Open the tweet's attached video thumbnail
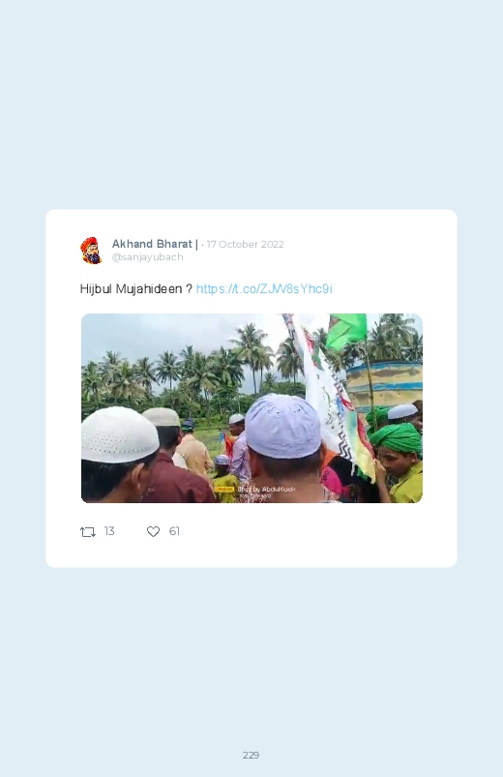Image resolution: width=503 pixels, height=777 pixels. [251, 408]
